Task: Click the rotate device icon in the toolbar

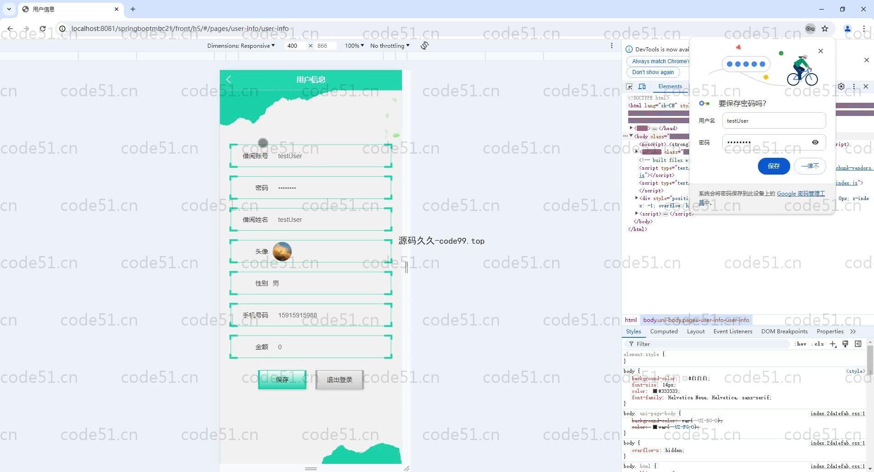Action: [424, 45]
